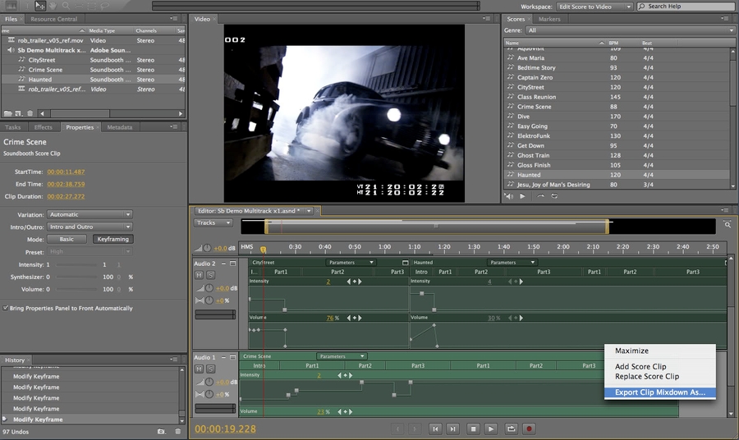The image size is (739, 440).
Task: Click the Keyframing mode button
Action: 111,239
